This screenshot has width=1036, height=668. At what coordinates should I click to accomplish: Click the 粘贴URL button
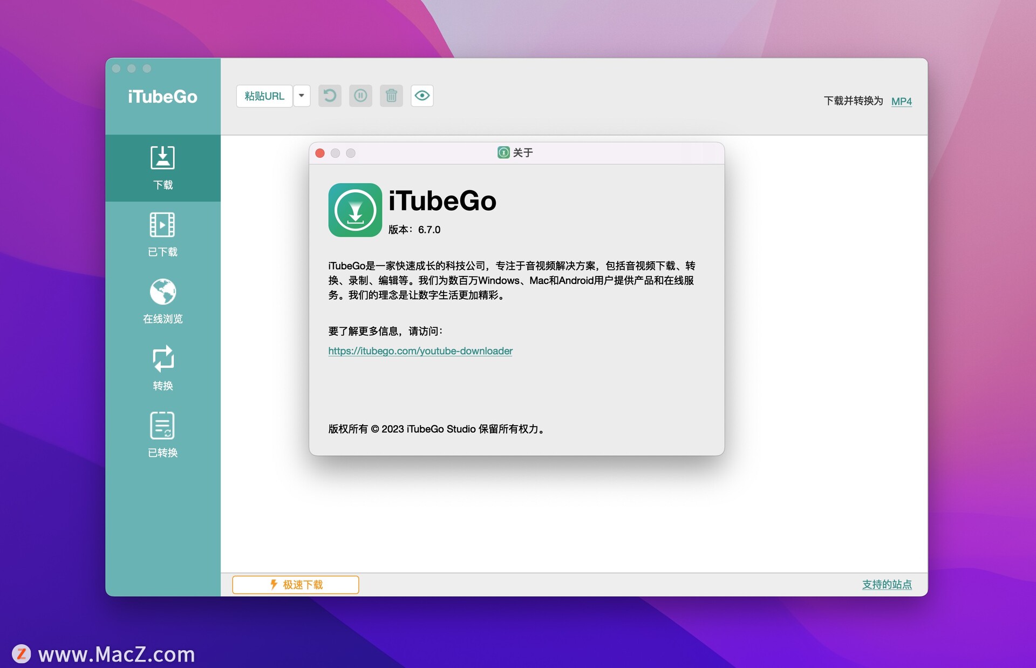pos(264,96)
